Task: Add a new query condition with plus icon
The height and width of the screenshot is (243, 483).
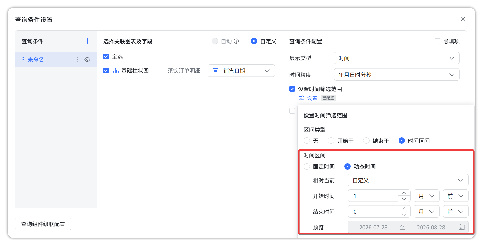Action: 87,41
